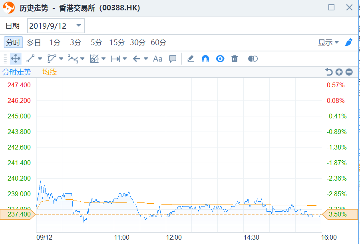Click the blue paintbrush skin icon
This screenshot has width=360, height=244.
pyautogui.click(x=348, y=42)
